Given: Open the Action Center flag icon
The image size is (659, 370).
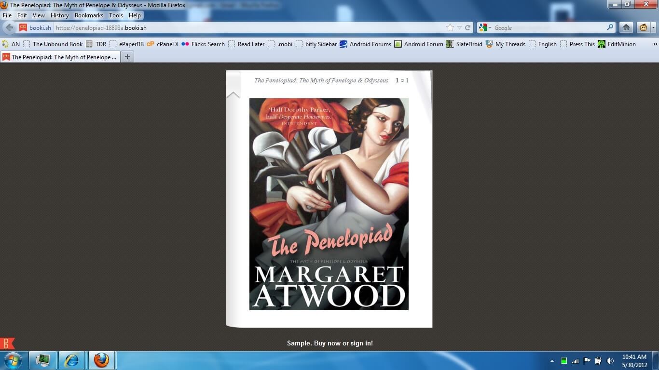Looking at the screenshot, I should (587, 361).
